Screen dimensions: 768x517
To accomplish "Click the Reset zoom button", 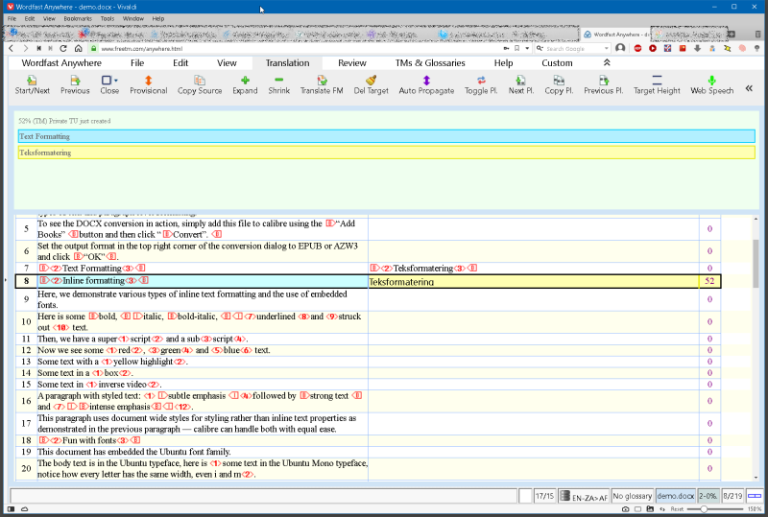I will (x=677, y=509).
